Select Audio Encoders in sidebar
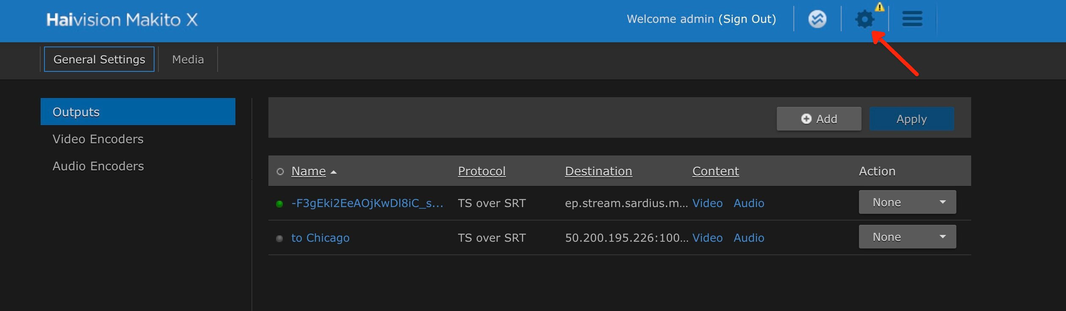1066x311 pixels. (98, 166)
